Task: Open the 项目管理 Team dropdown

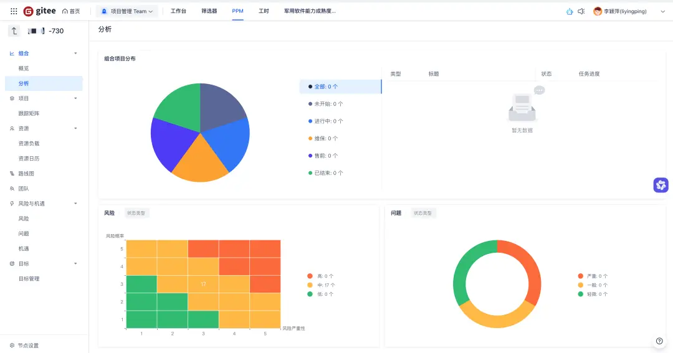Action: point(127,11)
